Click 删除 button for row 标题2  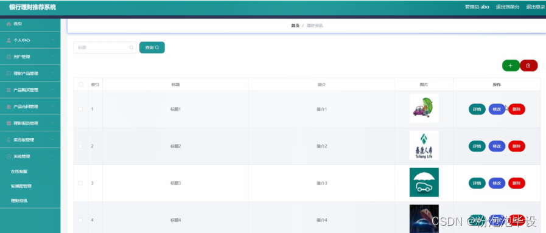click(x=517, y=146)
